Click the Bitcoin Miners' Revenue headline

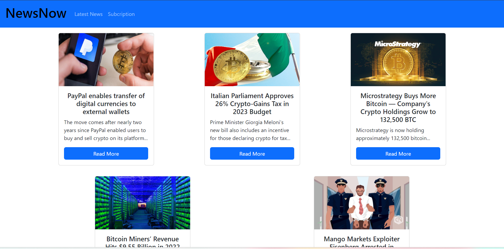[143, 241]
